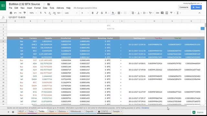The width and height of the screenshot is (207, 116).
Task: Click the blue Share button
Action: point(196,7)
